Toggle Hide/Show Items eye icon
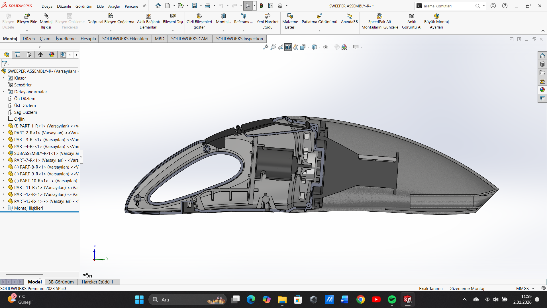547x308 pixels. tap(326, 47)
